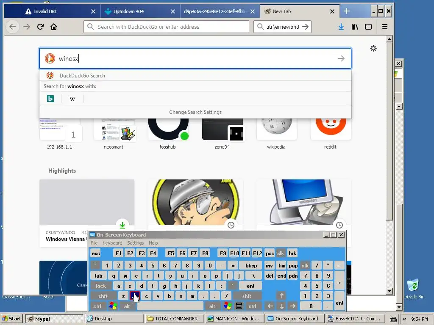This screenshot has width=434, height=325.
Task: Click the bksp key on On-Screen Keyboard
Action: pyautogui.click(x=251, y=266)
